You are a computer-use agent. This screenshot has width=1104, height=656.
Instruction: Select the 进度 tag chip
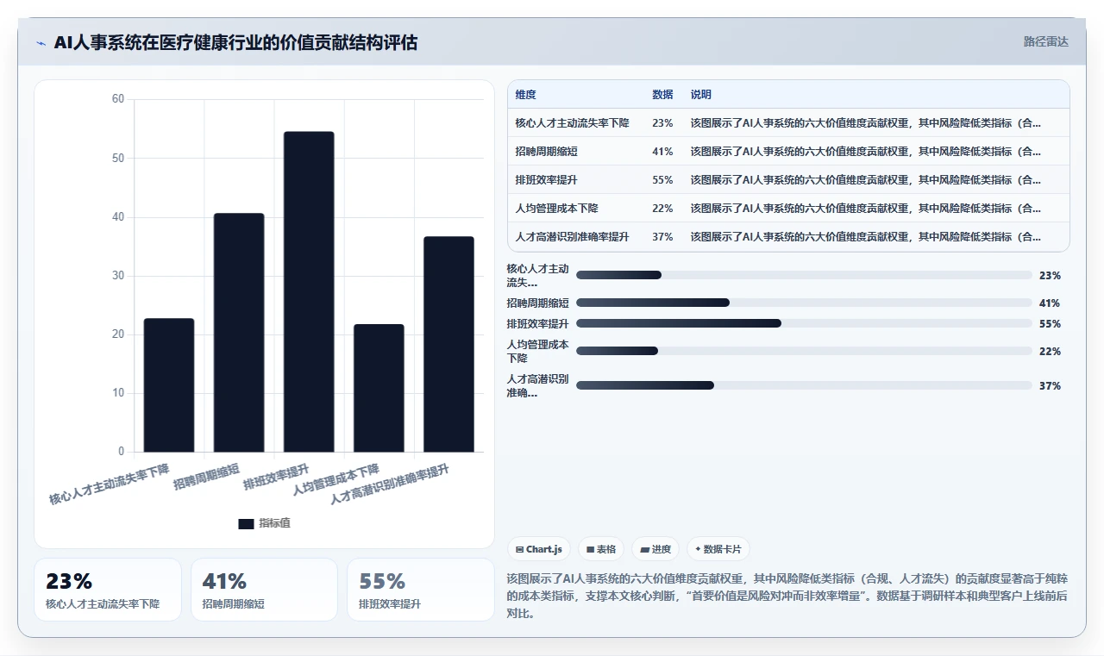coord(655,549)
